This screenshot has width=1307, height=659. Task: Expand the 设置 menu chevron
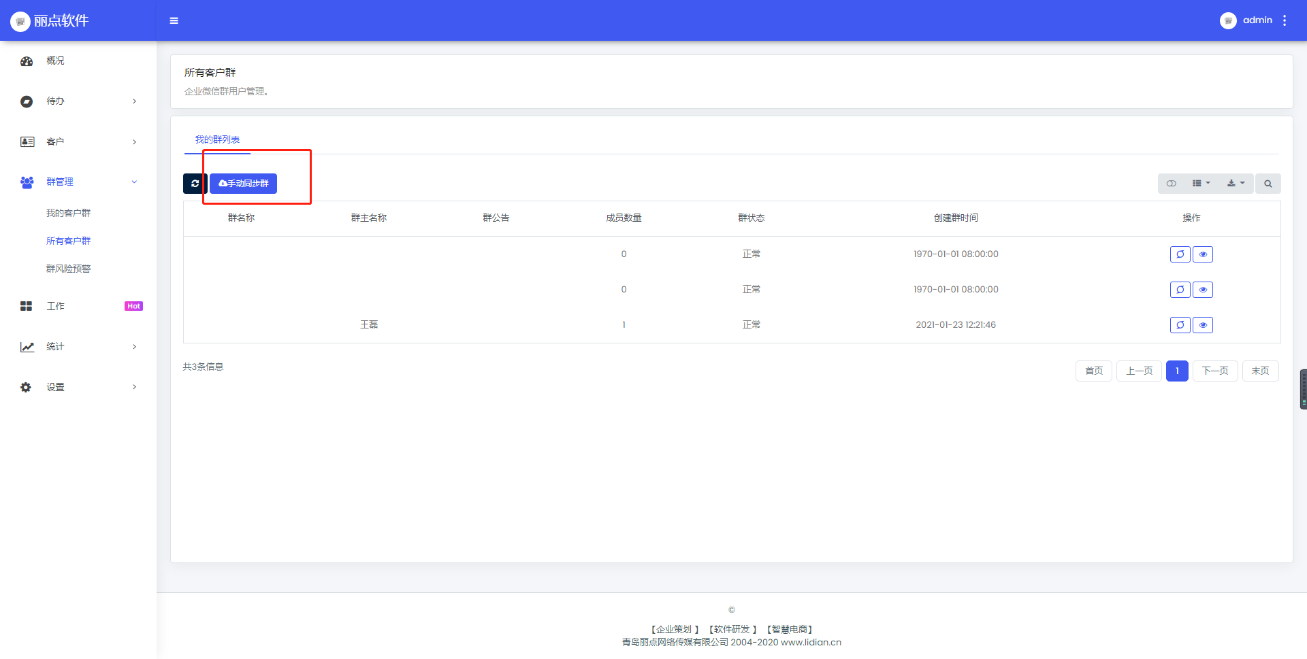[134, 387]
